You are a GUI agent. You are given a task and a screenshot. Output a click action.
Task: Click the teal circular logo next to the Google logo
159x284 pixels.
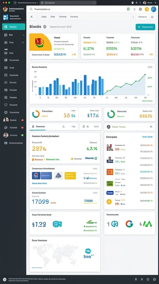tap(115, 224)
